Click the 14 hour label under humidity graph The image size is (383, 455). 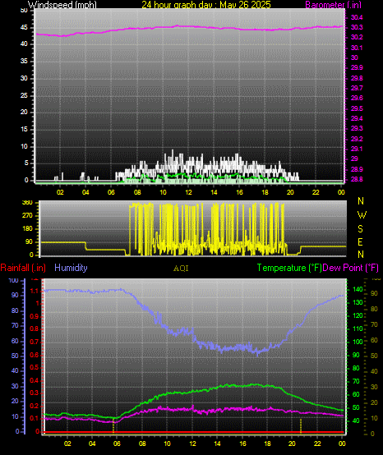217,444
